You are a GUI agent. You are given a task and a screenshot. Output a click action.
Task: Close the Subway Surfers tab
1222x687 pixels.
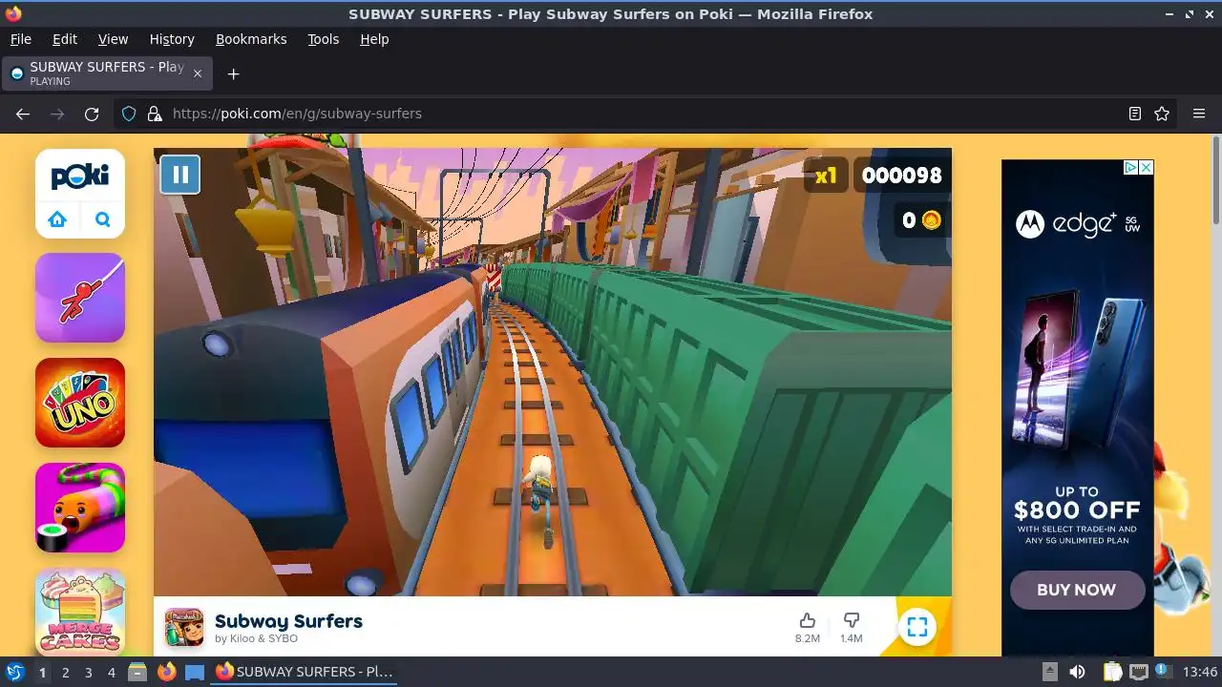198,73
